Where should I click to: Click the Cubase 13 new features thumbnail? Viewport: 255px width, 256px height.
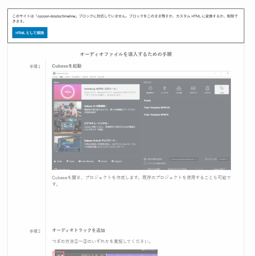point(68,109)
